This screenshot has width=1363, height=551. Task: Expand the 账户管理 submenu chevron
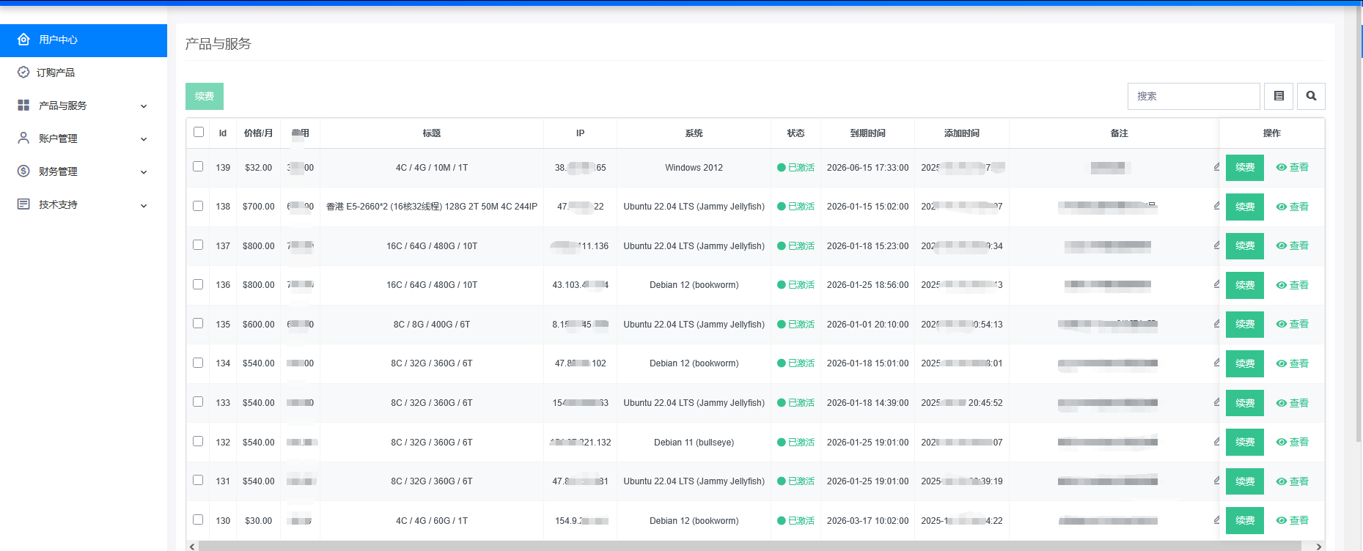144,139
